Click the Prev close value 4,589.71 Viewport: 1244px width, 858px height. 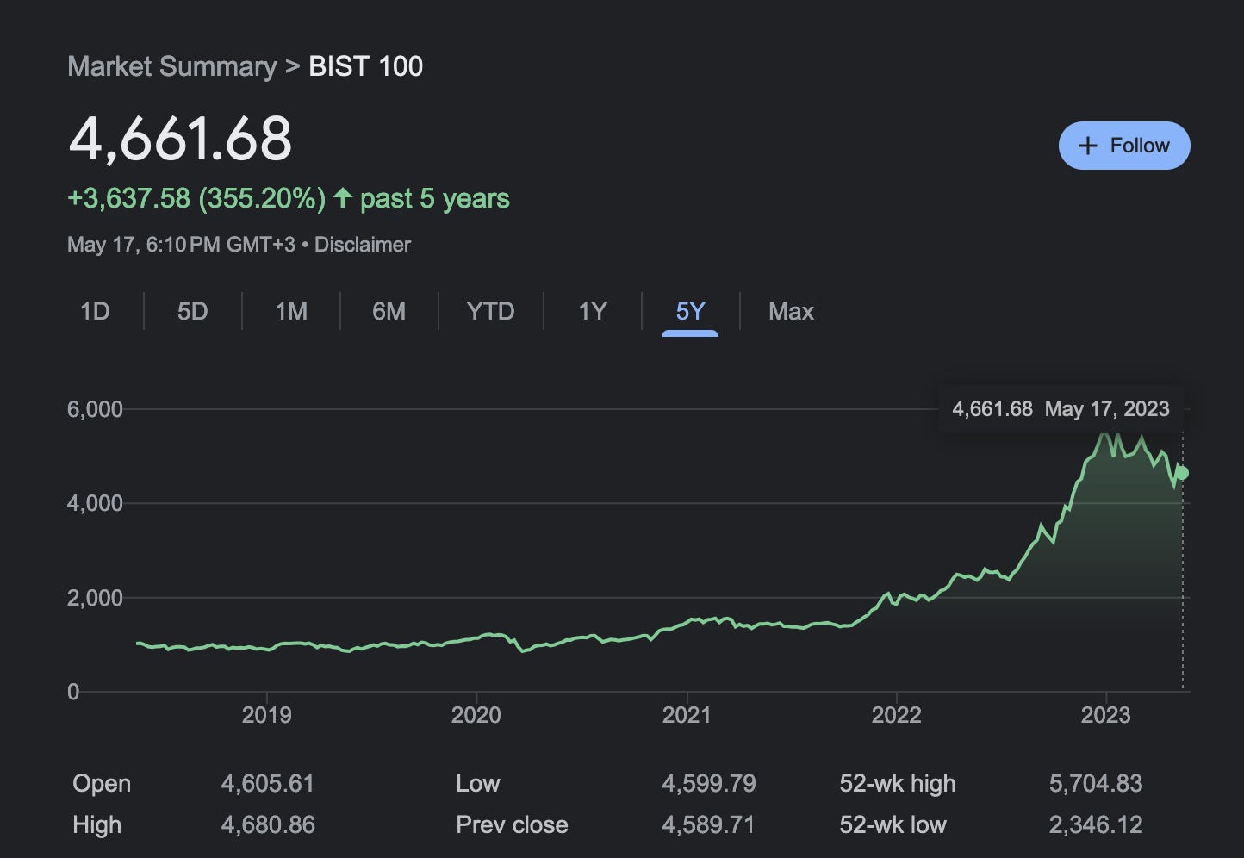click(x=708, y=824)
